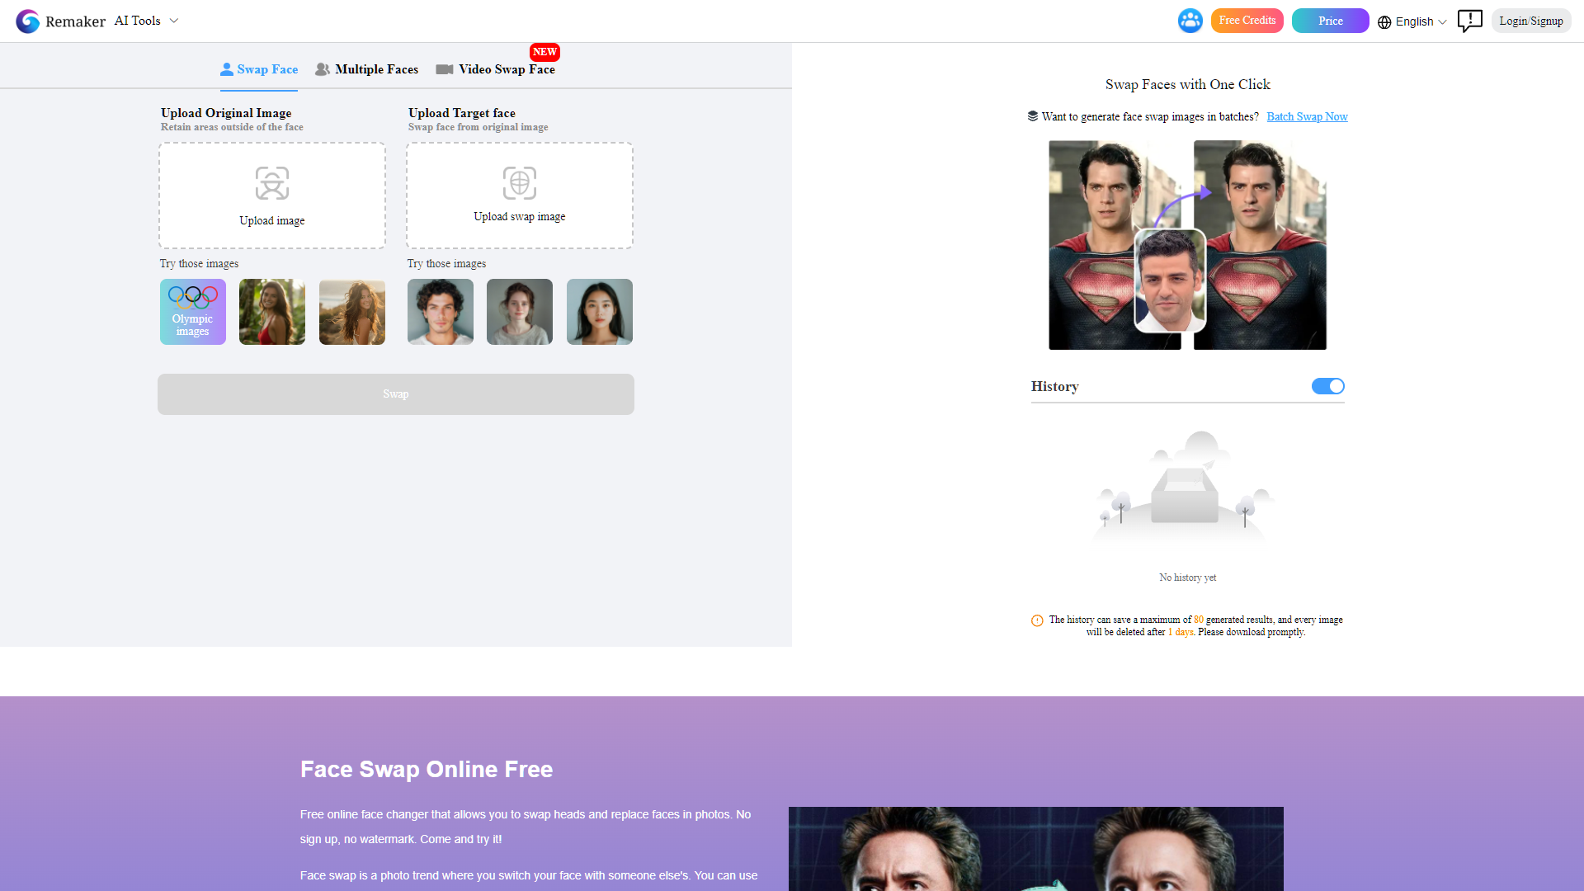Click the Login/Signup button
Screen dimensions: 1584x891
1530,21
